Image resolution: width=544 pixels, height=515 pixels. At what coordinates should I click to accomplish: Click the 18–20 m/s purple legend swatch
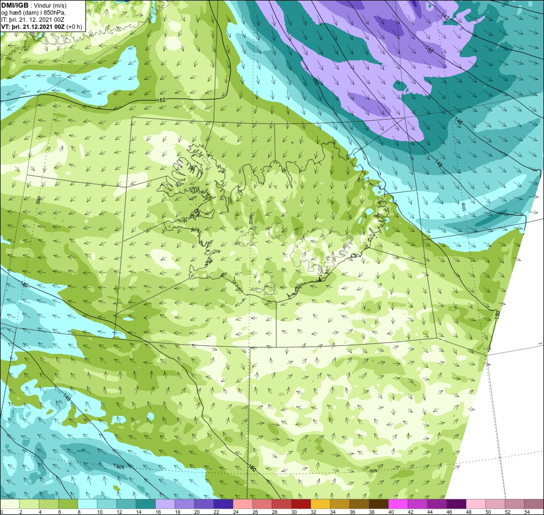click(x=184, y=504)
